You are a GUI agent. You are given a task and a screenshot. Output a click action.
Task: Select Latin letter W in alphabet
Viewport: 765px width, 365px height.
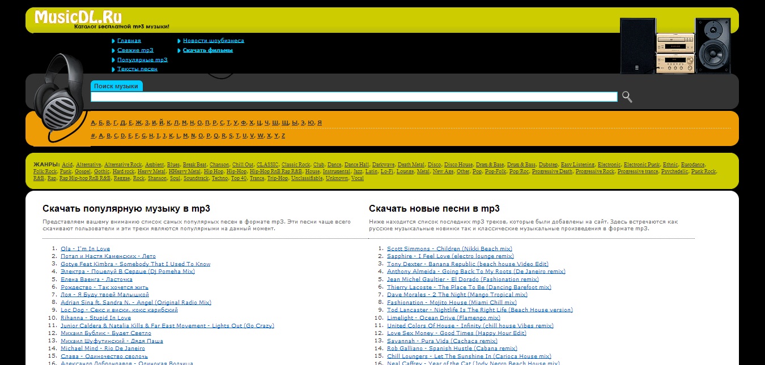260,136
